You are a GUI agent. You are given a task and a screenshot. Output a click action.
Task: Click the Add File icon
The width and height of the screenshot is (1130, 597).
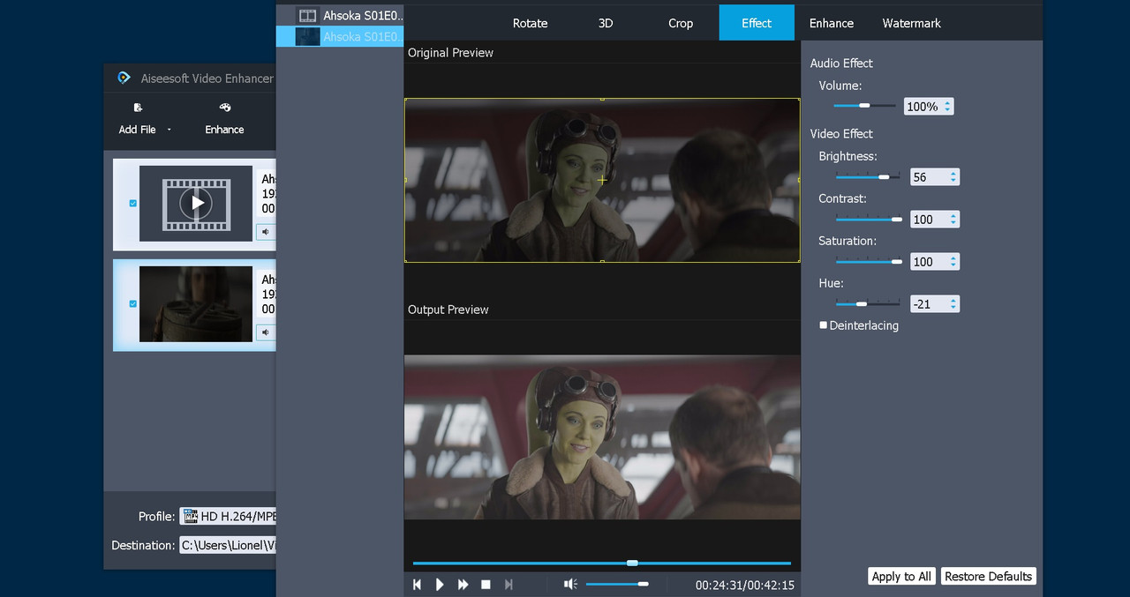[138, 108]
